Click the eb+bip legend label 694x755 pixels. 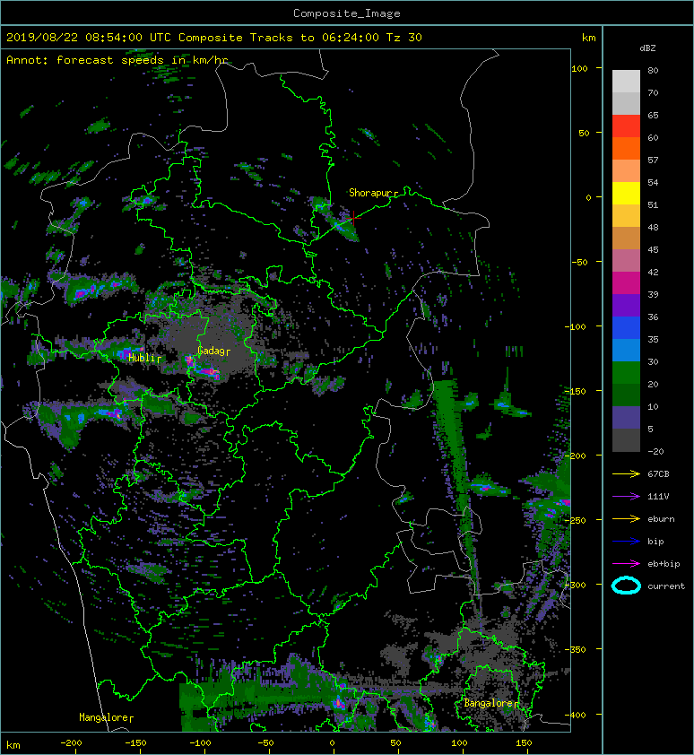[664, 564]
